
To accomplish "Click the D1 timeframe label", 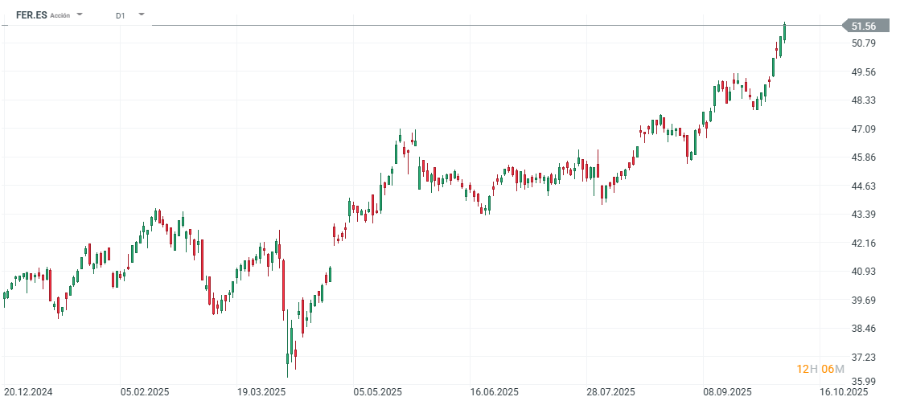I will pyautogui.click(x=121, y=14).
